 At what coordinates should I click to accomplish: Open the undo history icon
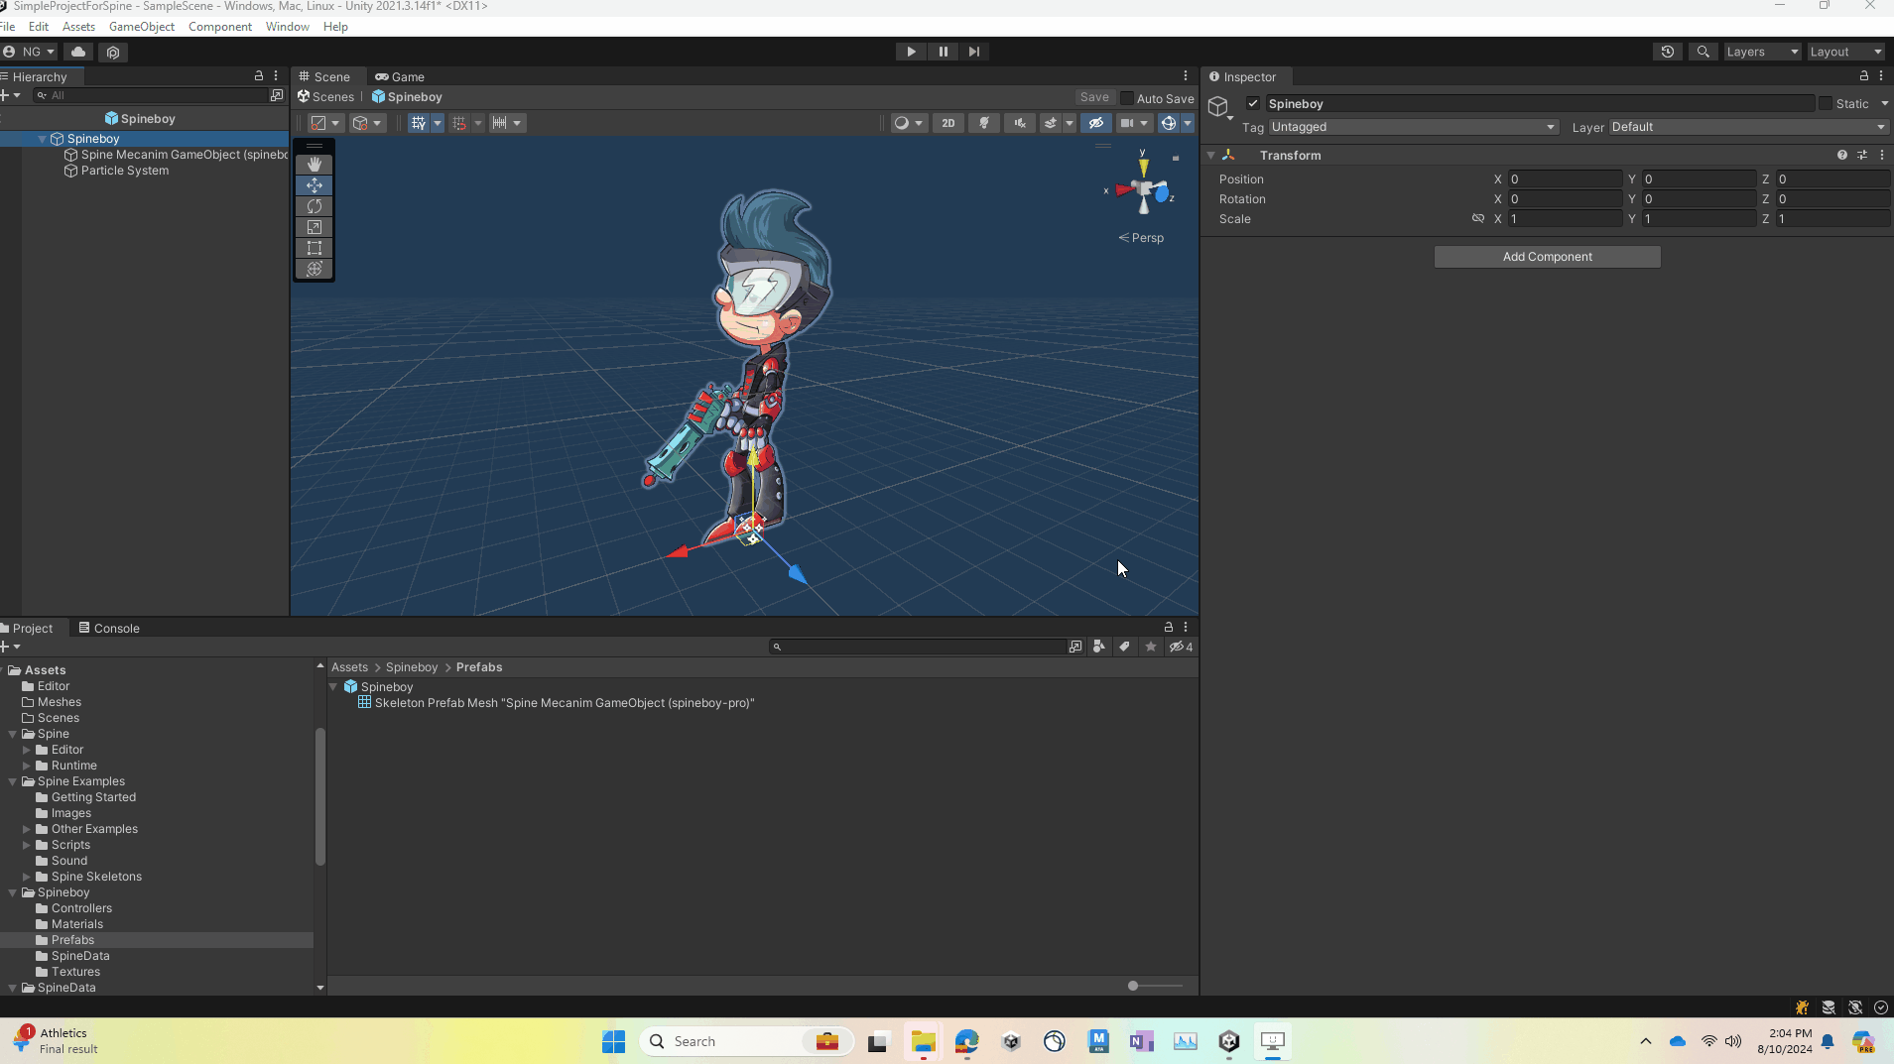point(1668,52)
